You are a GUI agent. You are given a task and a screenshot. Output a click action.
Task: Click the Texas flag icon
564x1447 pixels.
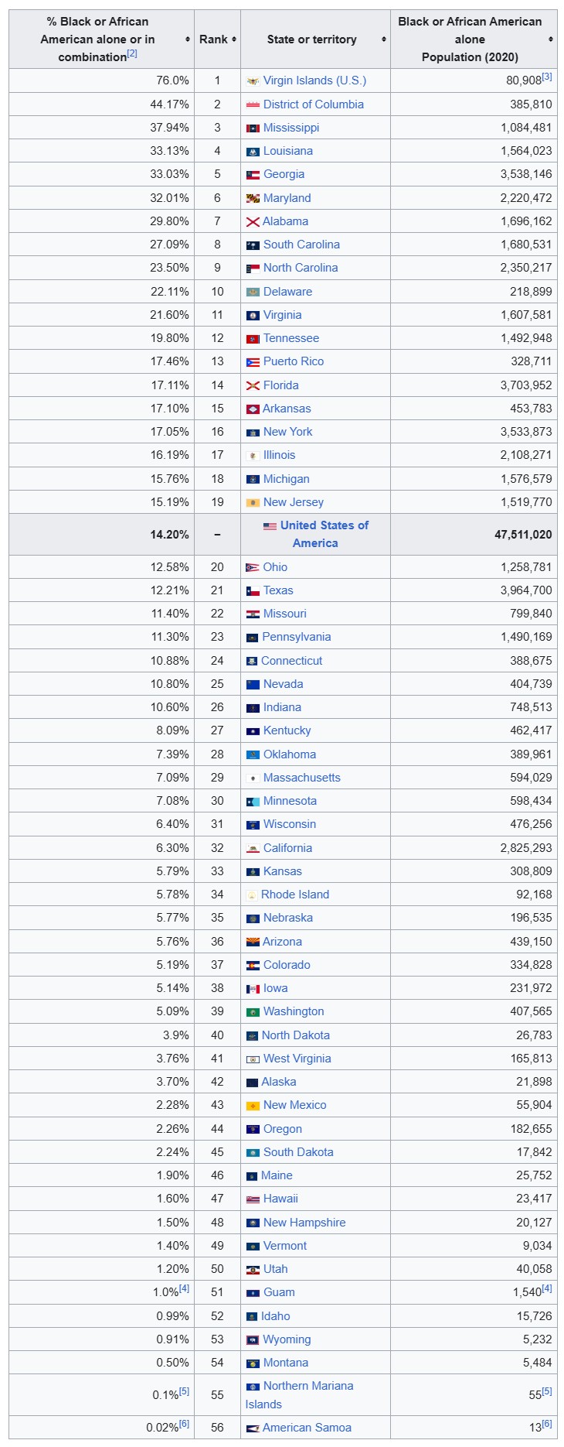click(253, 590)
